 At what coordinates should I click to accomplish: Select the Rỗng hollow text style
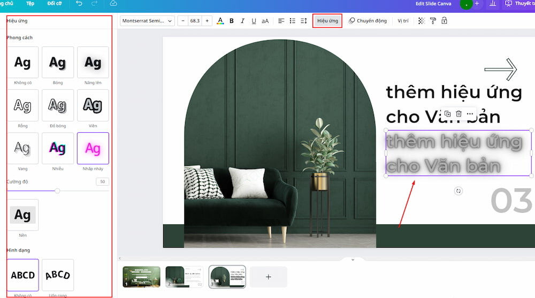pos(22,105)
